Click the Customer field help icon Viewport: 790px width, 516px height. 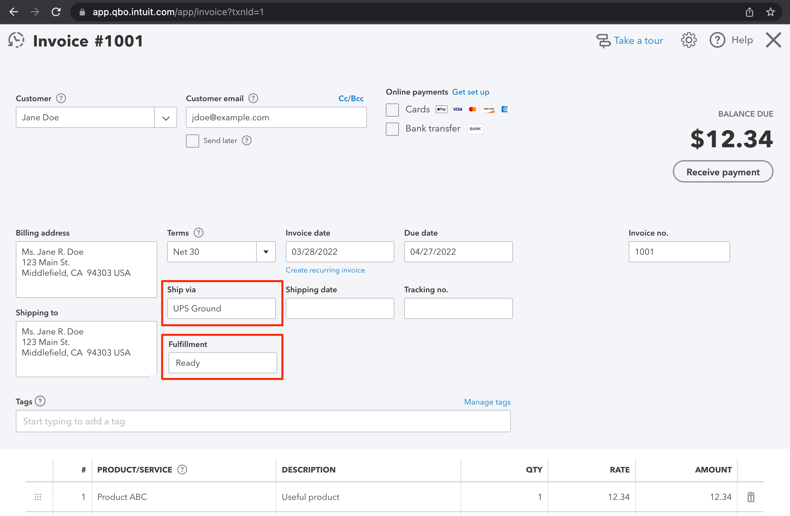[x=61, y=98]
